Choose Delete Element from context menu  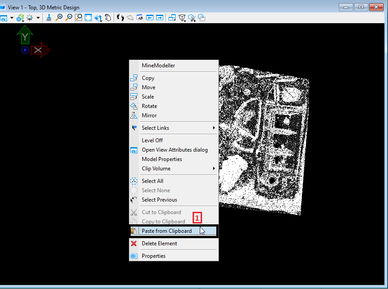point(159,244)
